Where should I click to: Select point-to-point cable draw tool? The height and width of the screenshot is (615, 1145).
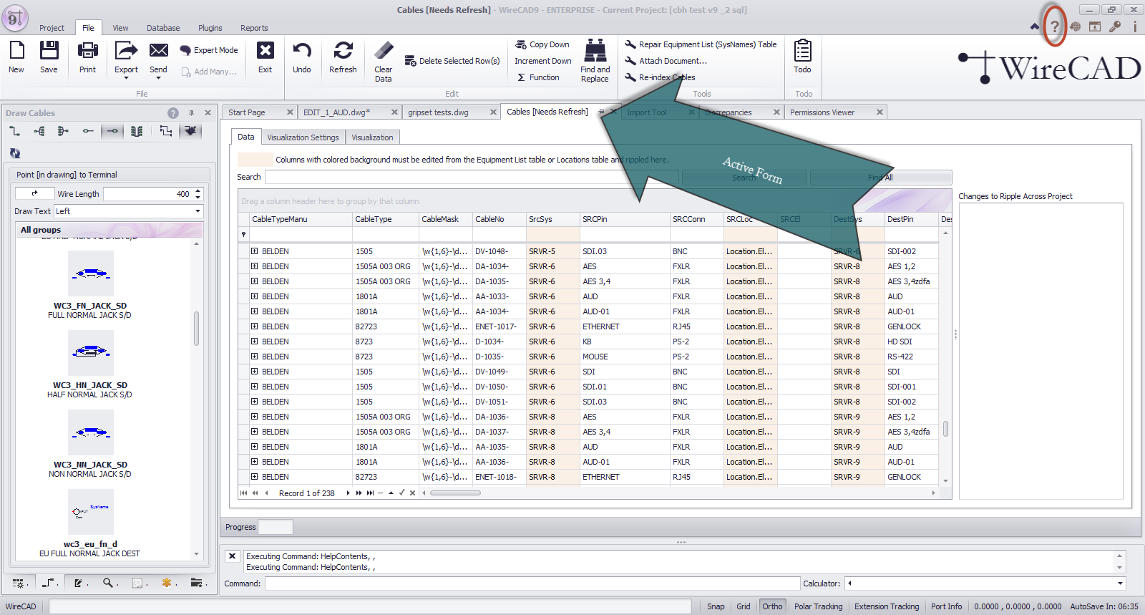pos(15,131)
